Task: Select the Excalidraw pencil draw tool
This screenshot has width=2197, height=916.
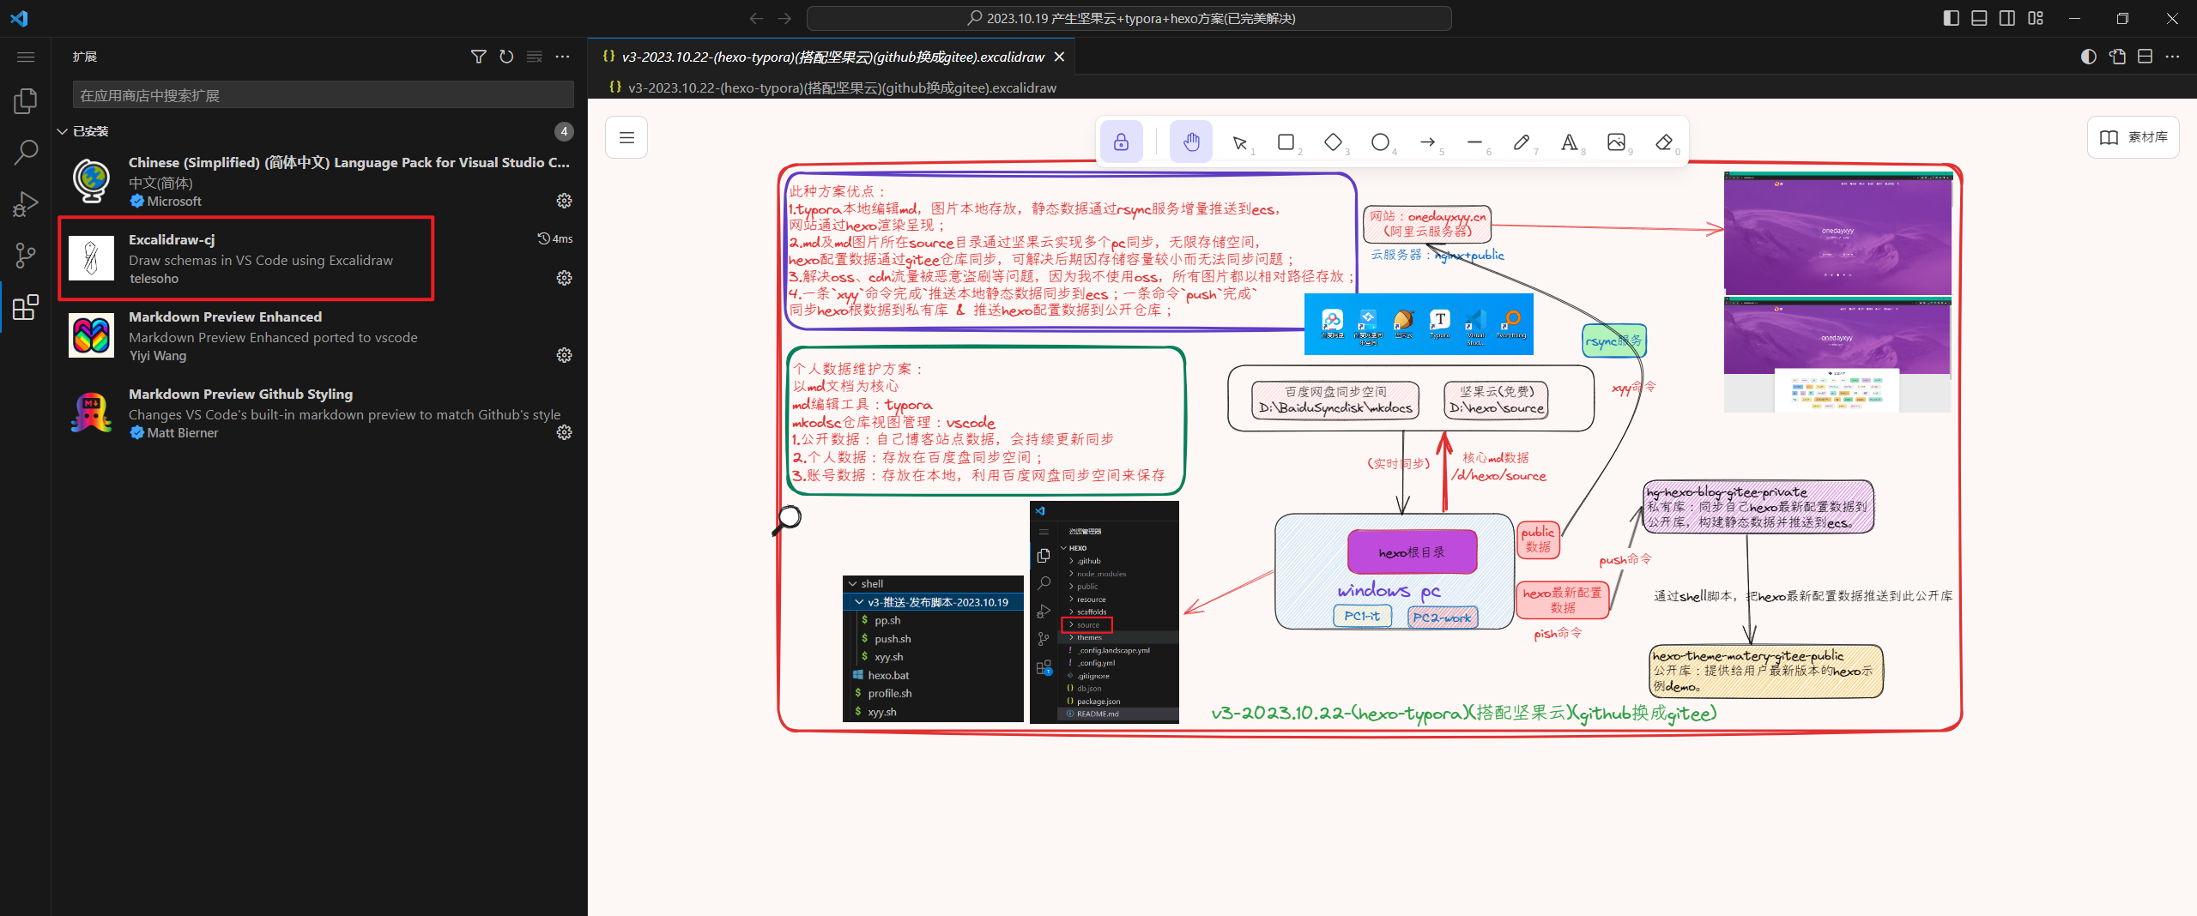Action: click(1522, 142)
